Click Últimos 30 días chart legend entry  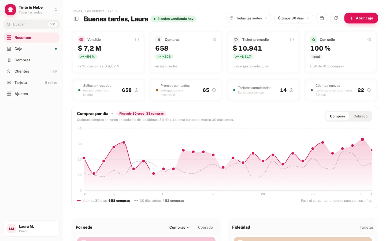click(103, 201)
